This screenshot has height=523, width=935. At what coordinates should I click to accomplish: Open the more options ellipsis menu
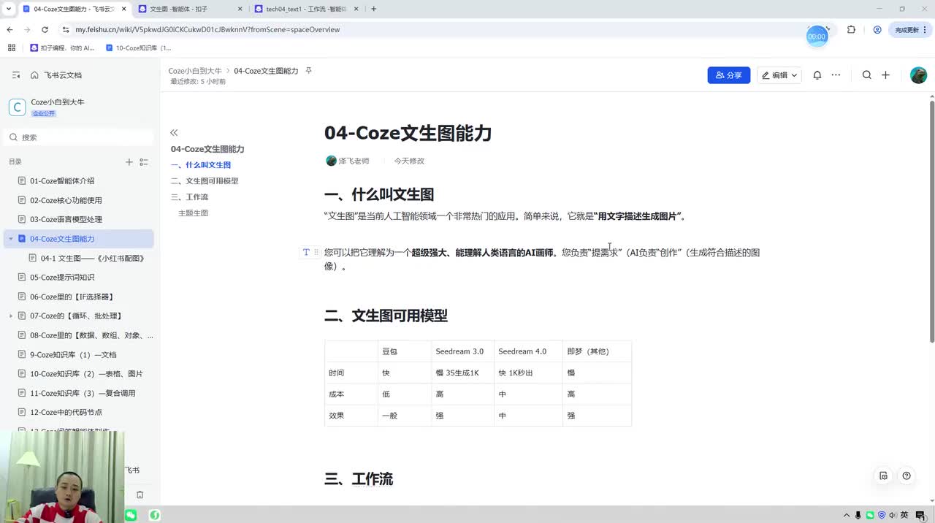pyautogui.click(x=836, y=75)
